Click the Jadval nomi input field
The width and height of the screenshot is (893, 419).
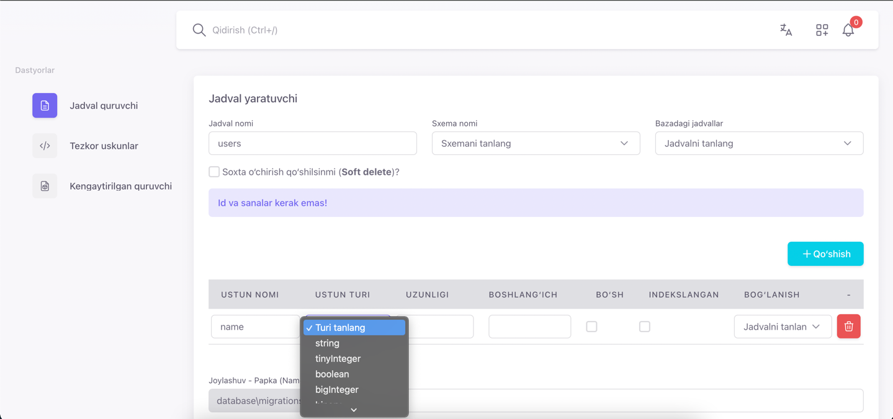click(x=312, y=143)
